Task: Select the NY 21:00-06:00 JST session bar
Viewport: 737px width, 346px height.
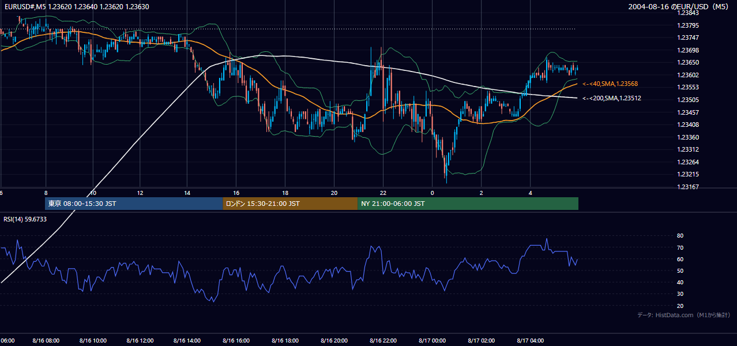Action: [468, 204]
